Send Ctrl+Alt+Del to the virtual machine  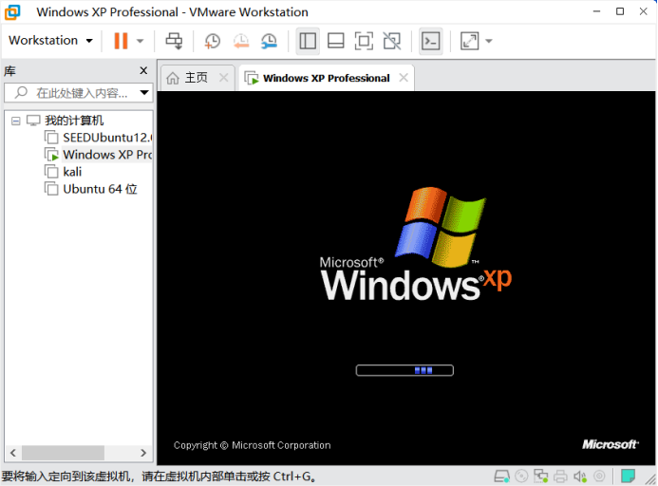point(174,41)
